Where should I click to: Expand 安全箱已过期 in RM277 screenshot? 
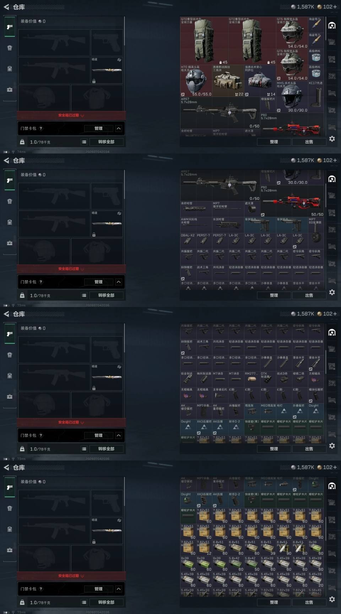coord(71,422)
